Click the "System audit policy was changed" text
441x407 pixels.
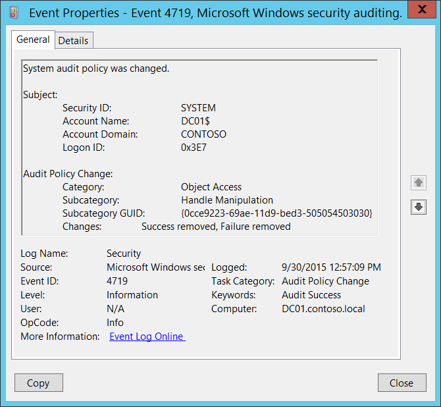coord(96,68)
